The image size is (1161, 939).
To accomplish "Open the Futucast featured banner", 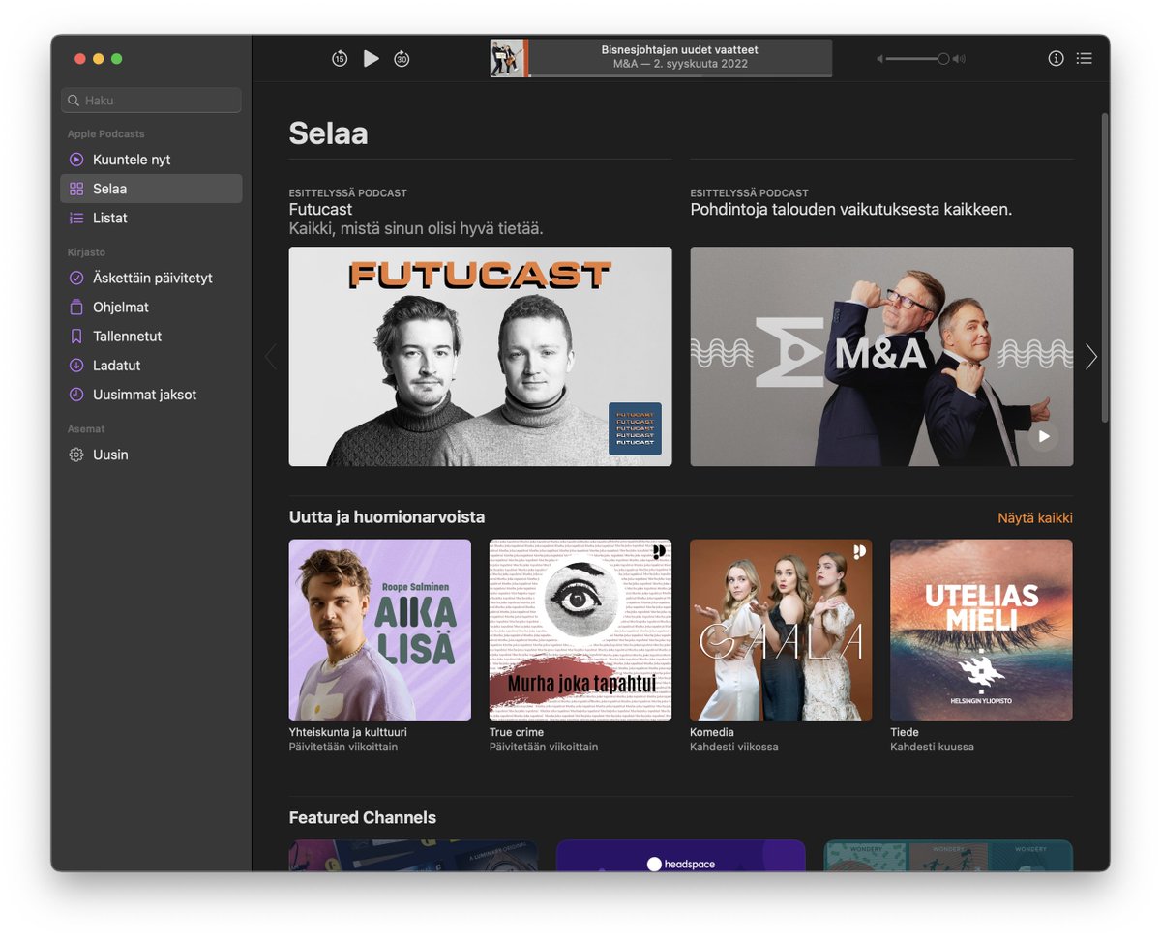I will click(480, 356).
